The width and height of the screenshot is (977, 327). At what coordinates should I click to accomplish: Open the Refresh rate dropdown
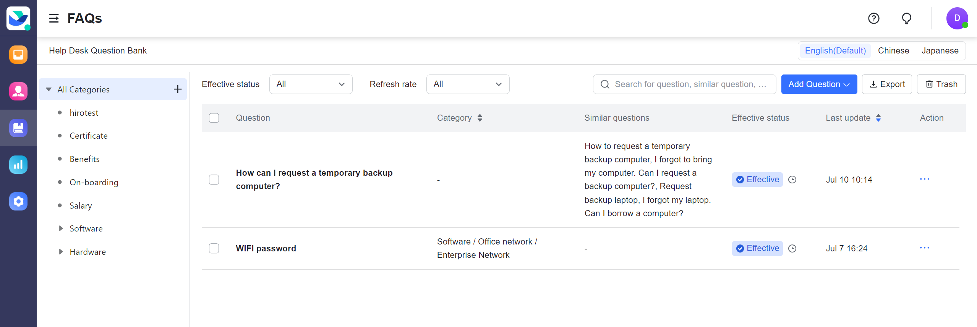click(467, 84)
